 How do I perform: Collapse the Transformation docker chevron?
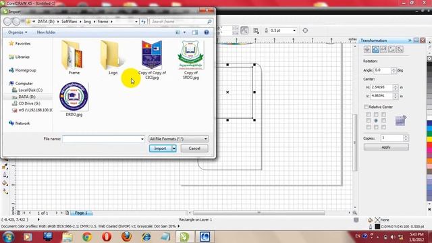pos(410,40)
